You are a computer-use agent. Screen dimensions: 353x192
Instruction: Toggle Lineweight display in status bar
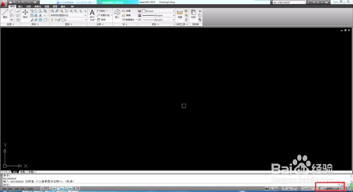pos(74,188)
